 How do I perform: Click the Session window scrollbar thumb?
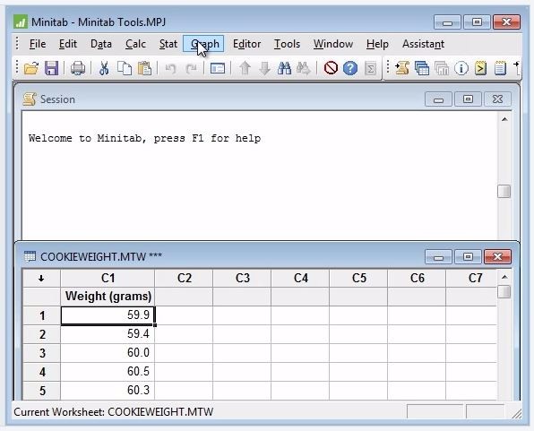(504, 191)
